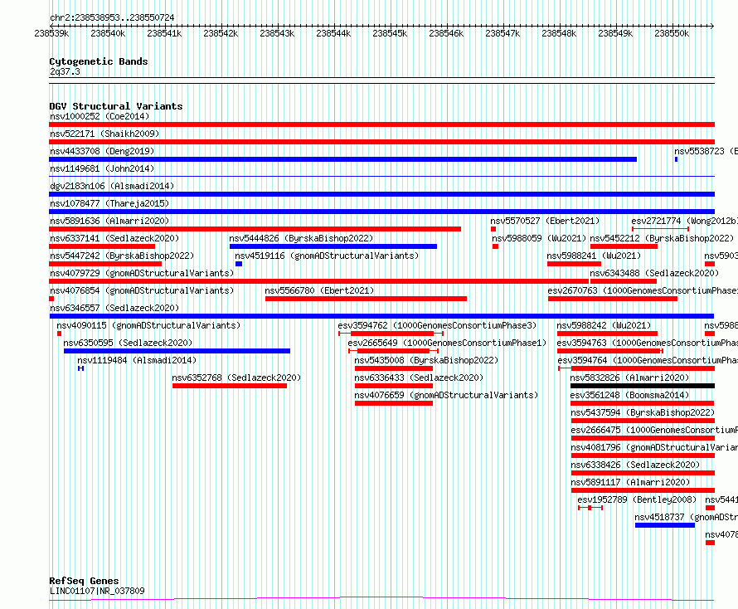Image resolution: width=738 pixels, height=609 pixels.
Task: Click the Cytogenetic Bands track title
Action: point(99,61)
